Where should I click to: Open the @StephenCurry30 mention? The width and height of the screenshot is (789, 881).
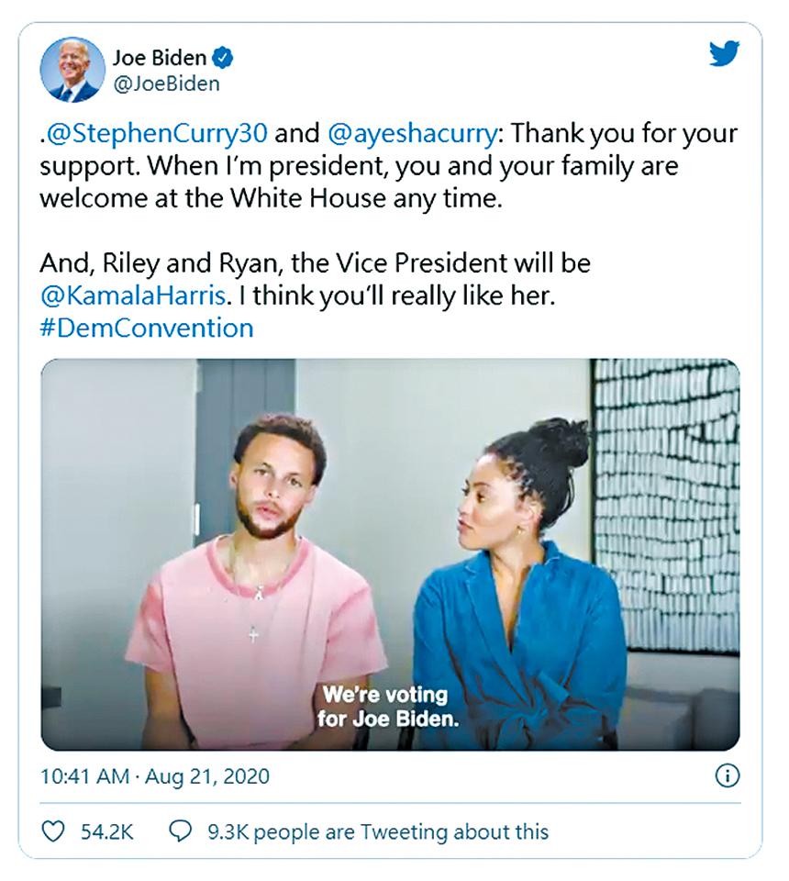[158, 133]
